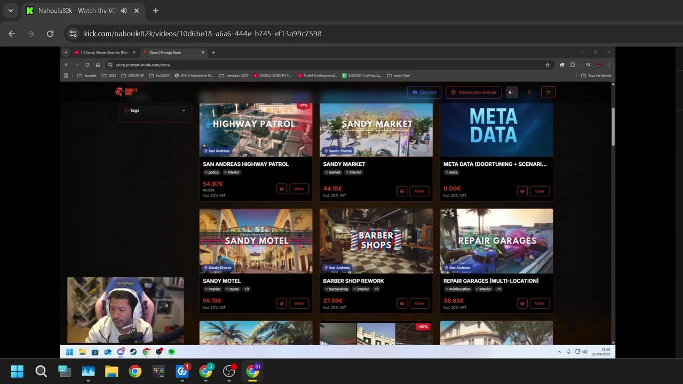Add Repair Garages to cart
The width and height of the screenshot is (683, 384).
coord(522,303)
